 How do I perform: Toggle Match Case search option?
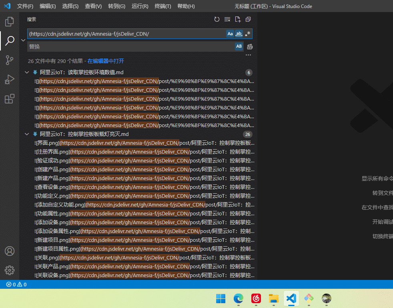pyautogui.click(x=230, y=34)
